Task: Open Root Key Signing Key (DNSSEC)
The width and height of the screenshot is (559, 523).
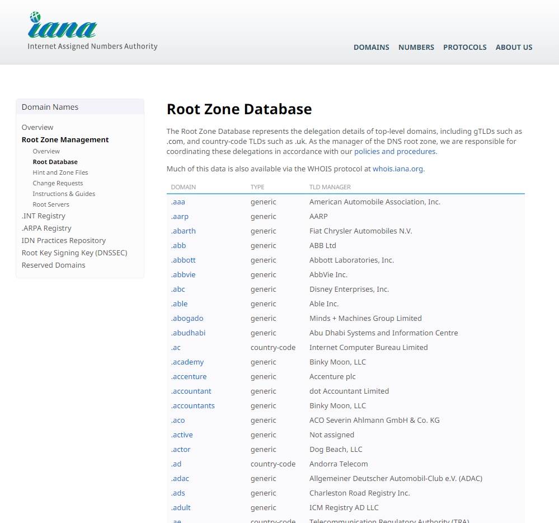Action: tap(74, 253)
